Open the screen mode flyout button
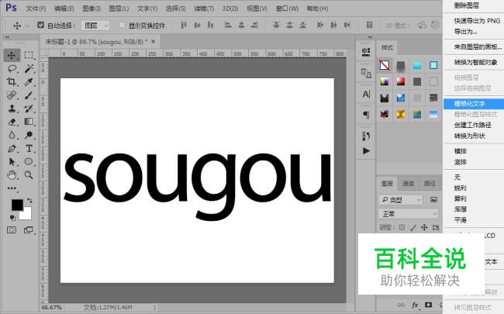 (x=28, y=230)
